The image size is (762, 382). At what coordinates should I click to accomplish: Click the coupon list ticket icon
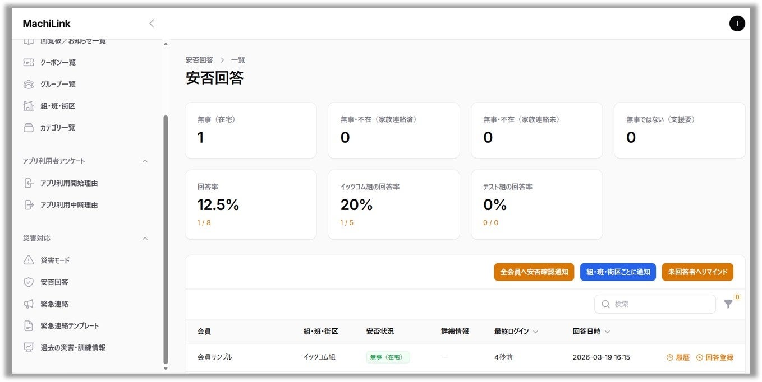29,62
